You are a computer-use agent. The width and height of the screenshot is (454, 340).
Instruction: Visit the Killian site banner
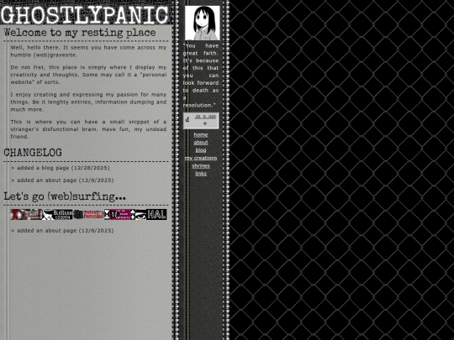tap(57, 215)
